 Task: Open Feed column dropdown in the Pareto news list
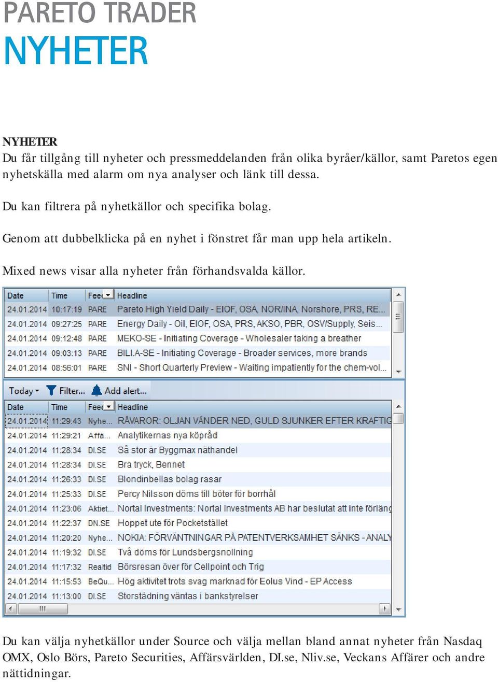point(108,295)
